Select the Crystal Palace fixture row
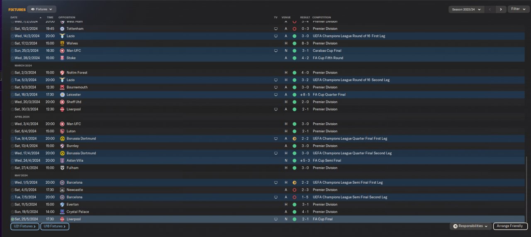Image resolution: width=531 pixels, height=237 pixels. tap(166, 212)
